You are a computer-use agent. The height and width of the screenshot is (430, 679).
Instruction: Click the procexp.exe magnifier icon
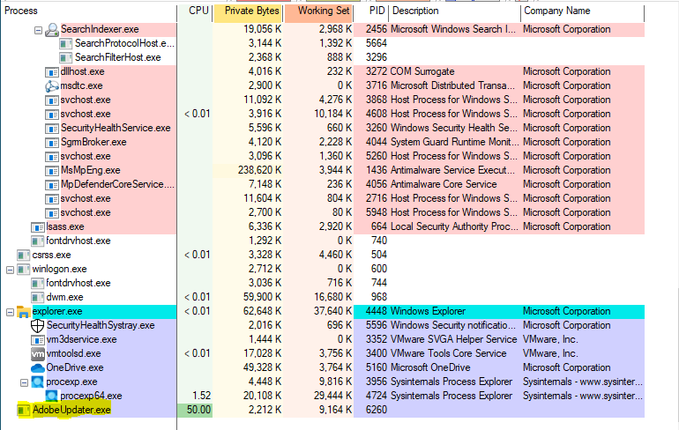tap(38, 382)
